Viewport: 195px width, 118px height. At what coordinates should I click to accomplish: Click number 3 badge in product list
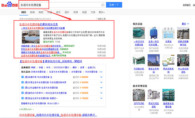[22, 87]
